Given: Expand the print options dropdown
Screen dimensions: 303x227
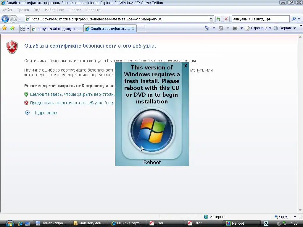Looking at the screenshot, I should point(241,28).
